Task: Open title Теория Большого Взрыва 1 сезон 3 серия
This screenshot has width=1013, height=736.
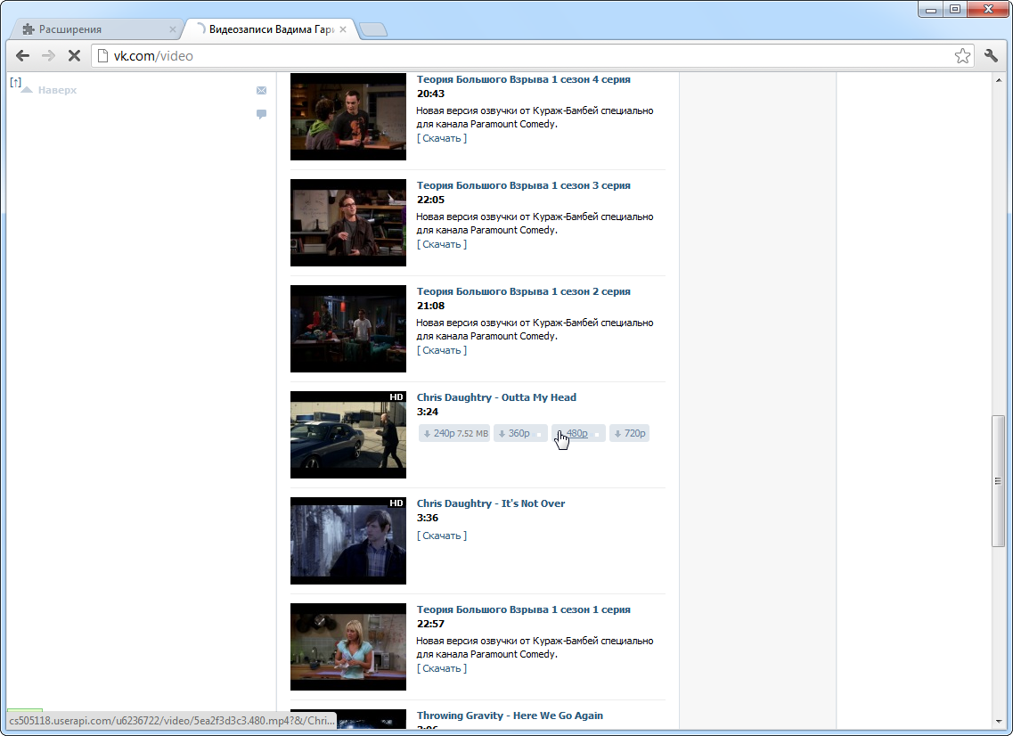Action: click(x=523, y=185)
